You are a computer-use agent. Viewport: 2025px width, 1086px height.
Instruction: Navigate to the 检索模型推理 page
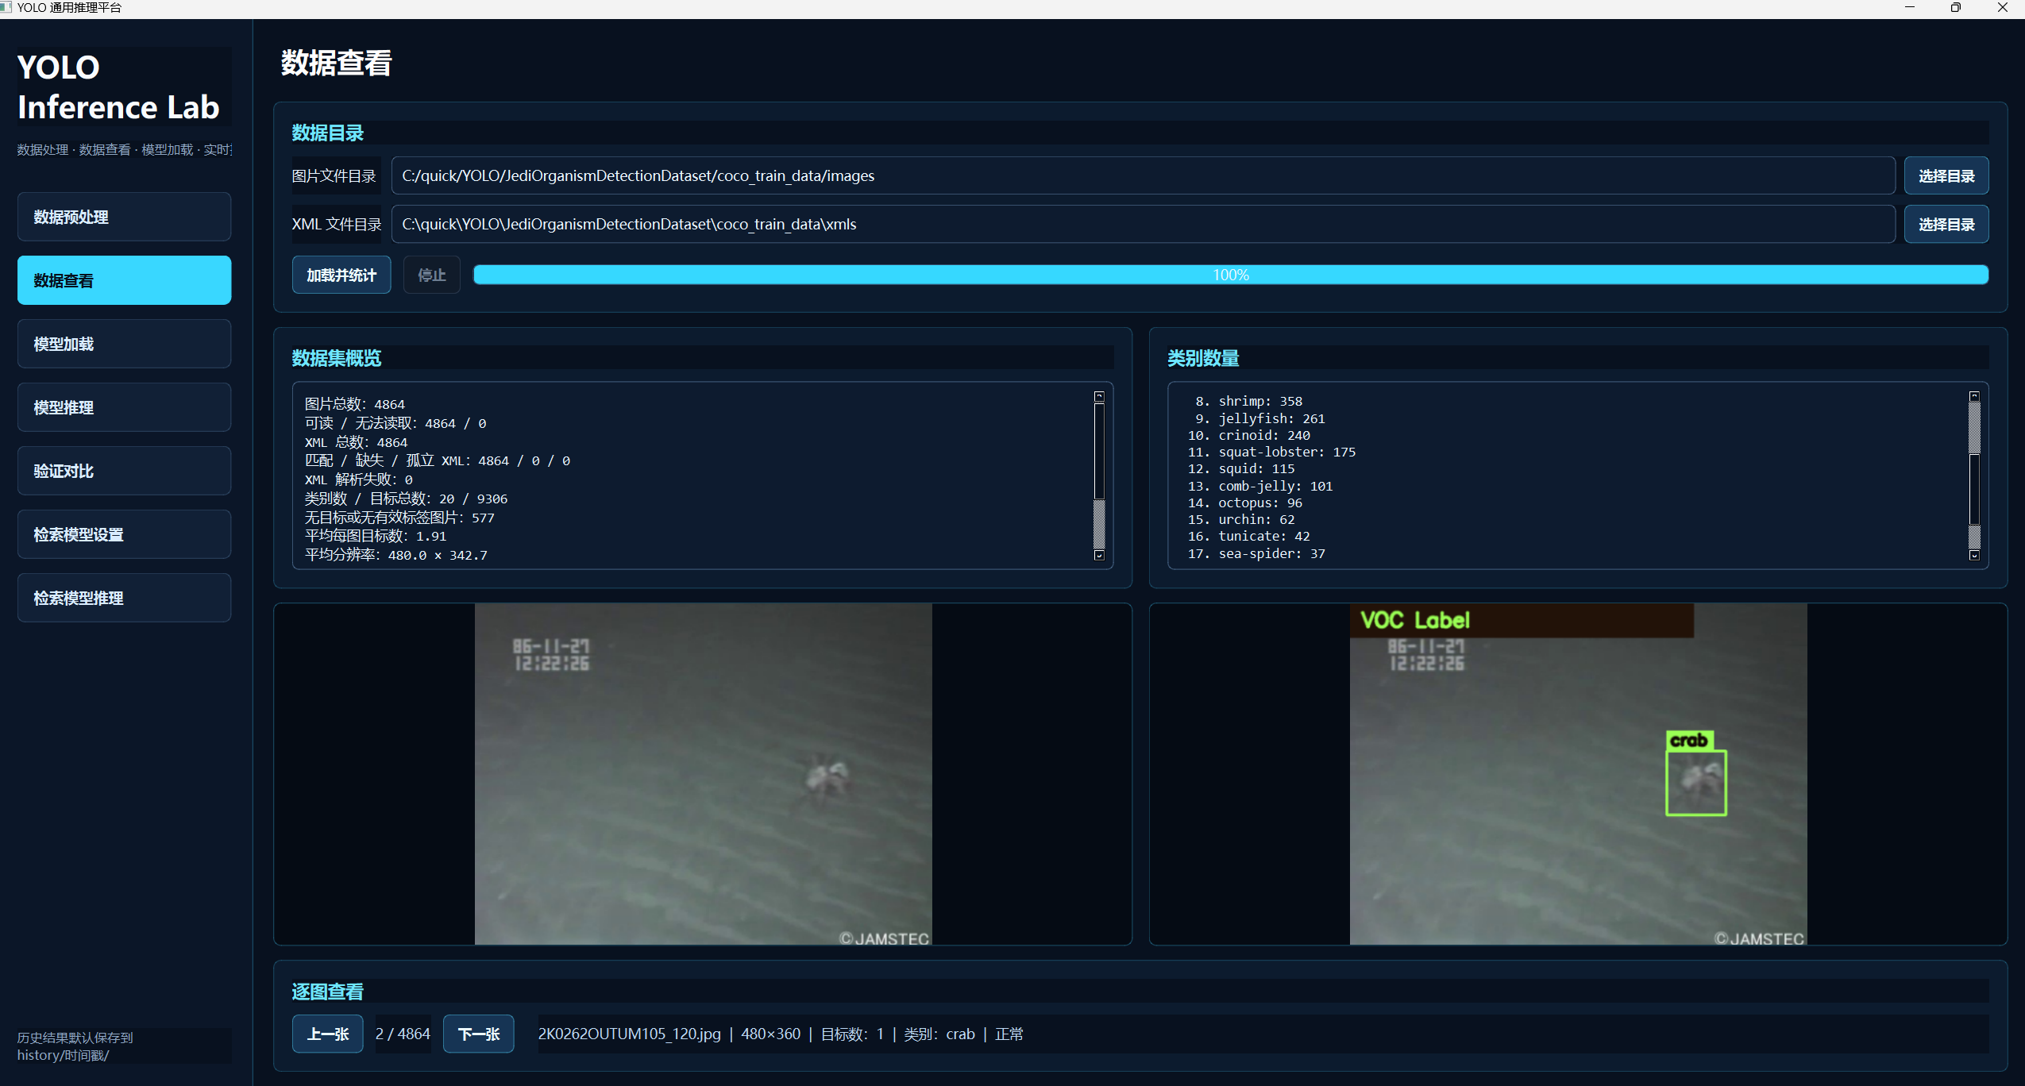(124, 598)
